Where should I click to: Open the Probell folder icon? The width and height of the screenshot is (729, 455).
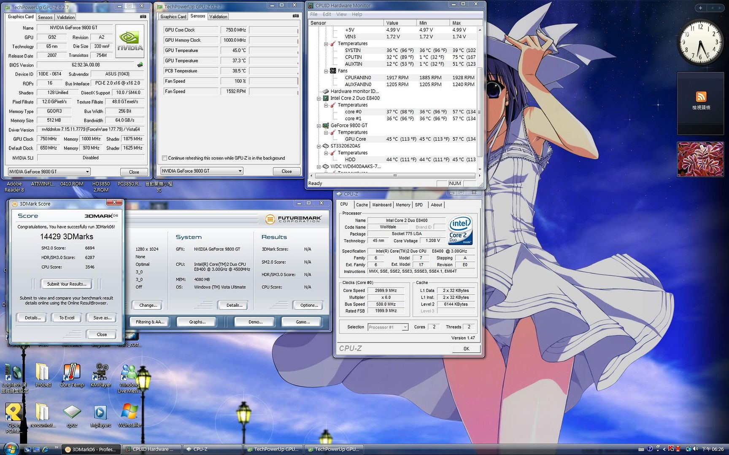43,375
